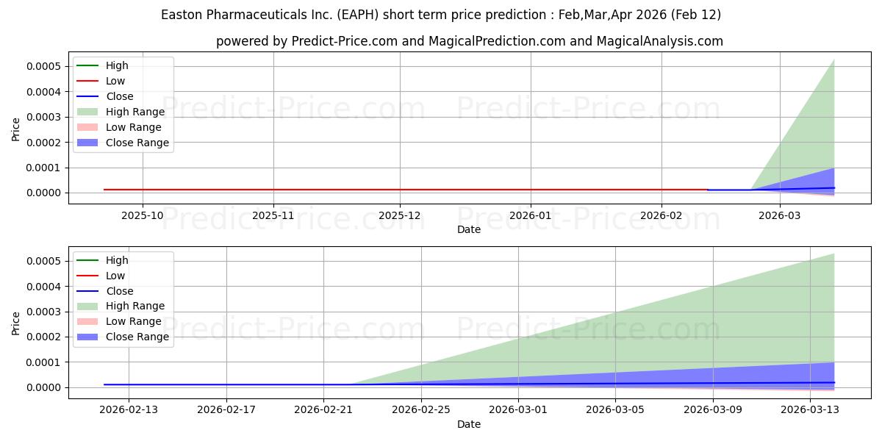Select the red Low line marker in top legend

[87, 81]
